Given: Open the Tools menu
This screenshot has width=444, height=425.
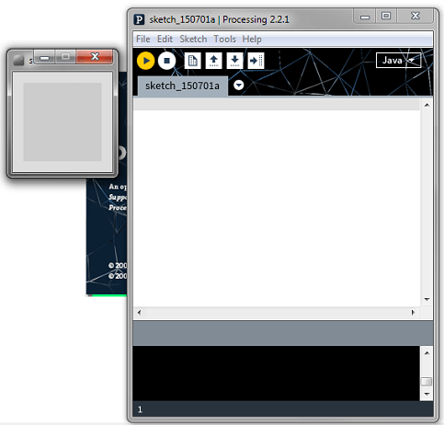Looking at the screenshot, I should (x=224, y=40).
